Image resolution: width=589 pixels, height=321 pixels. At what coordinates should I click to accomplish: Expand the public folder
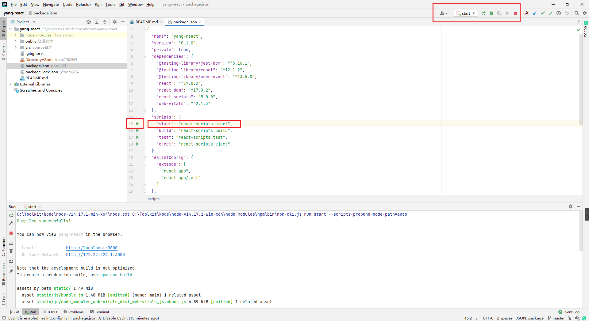coord(16,41)
